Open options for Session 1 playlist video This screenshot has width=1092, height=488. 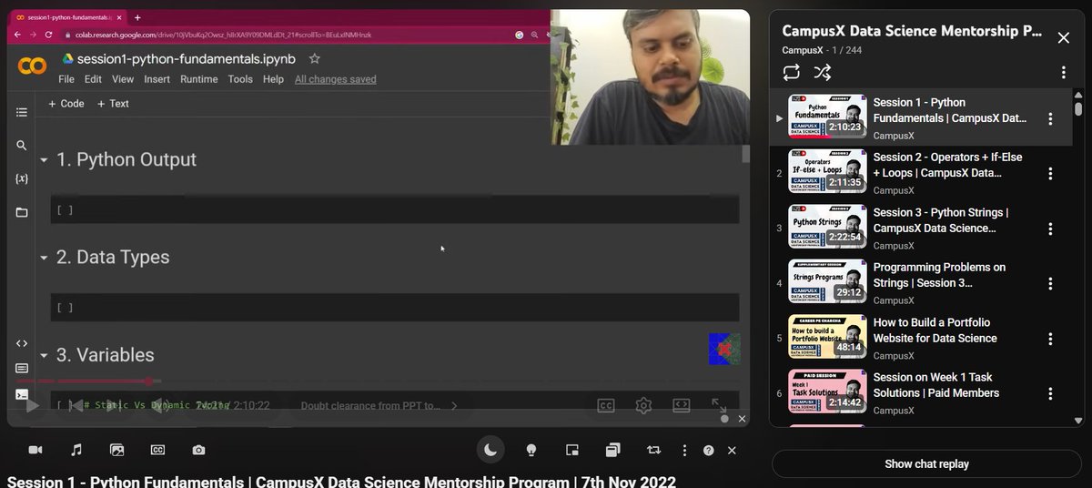tap(1050, 118)
